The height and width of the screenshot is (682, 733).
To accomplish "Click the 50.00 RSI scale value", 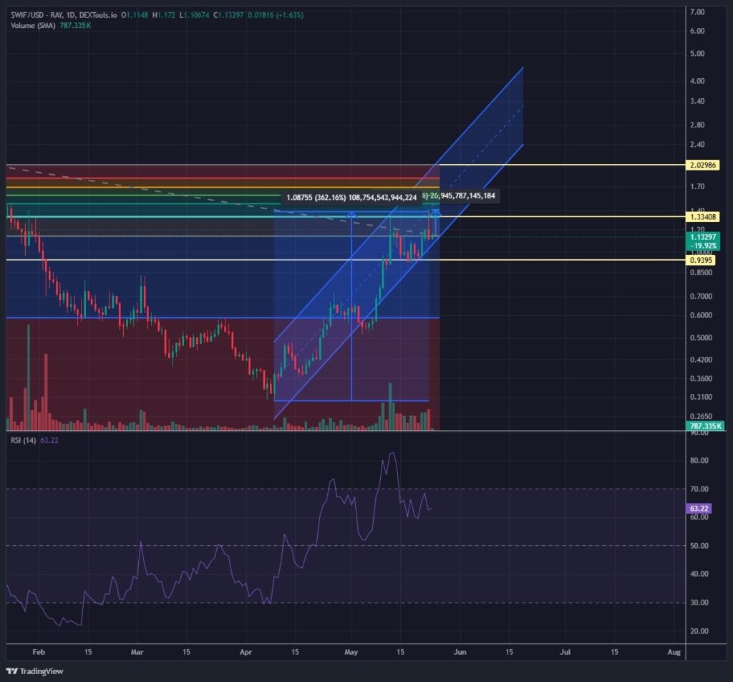I will (x=699, y=546).
